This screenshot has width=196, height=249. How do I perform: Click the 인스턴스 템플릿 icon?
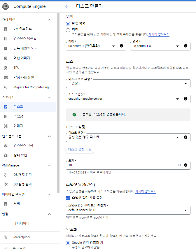point(6,38)
